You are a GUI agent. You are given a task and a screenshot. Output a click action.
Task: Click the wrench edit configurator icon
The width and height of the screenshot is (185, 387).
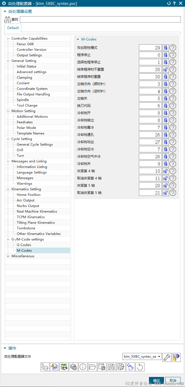[167, 357]
